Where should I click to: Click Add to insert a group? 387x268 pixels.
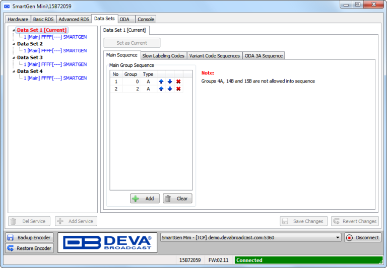pos(145,199)
